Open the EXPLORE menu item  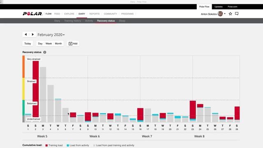[x=69, y=14]
